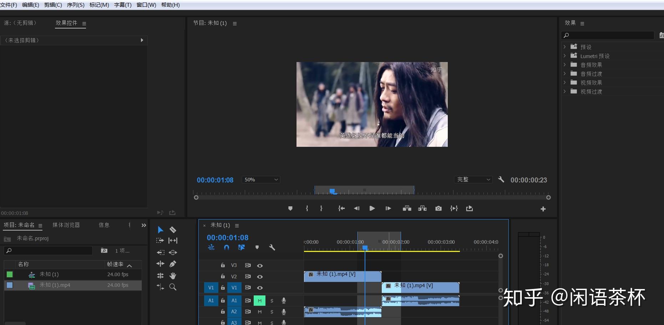
Task: Select the Hand tool
Action: [x=173, y=275]
